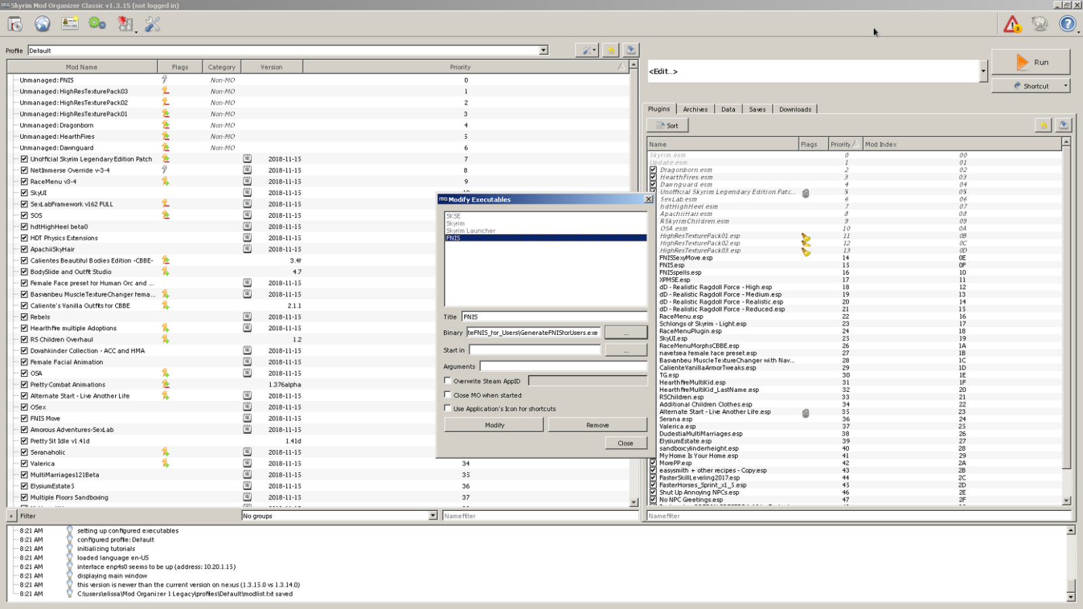
Task: Switch to the Data tab
Action: 728,109
